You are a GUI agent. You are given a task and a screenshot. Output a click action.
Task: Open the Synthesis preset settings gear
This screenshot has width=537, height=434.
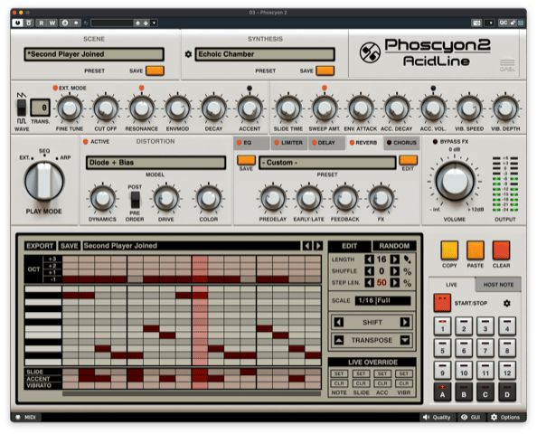pos(188,54)
